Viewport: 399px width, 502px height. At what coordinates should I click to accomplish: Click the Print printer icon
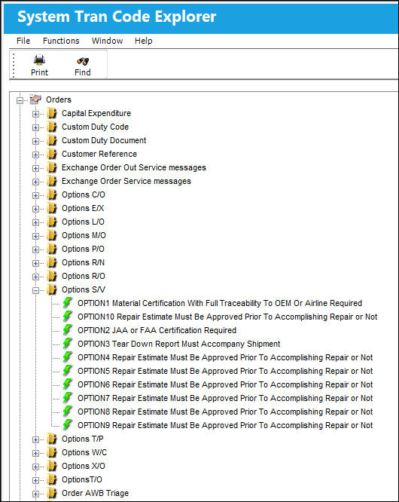click(x=39, y=60)
